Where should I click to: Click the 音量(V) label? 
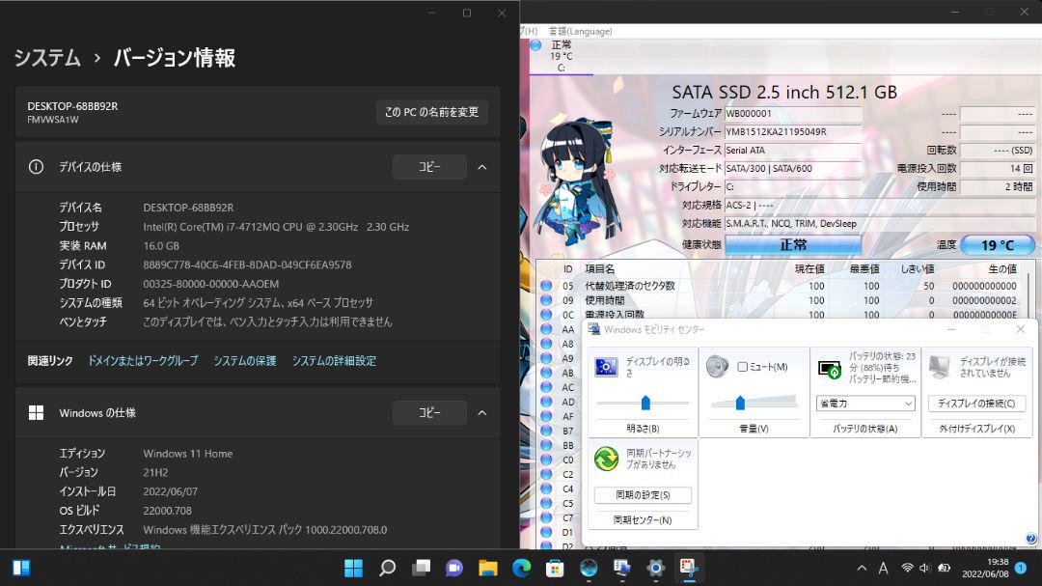754,429
